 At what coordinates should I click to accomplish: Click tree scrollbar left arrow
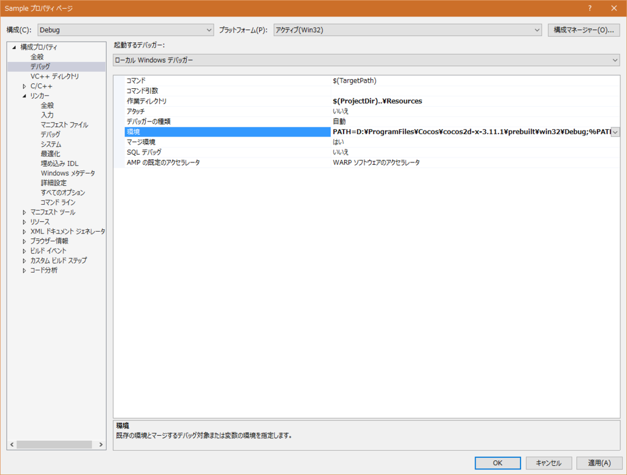click(12, 444)
